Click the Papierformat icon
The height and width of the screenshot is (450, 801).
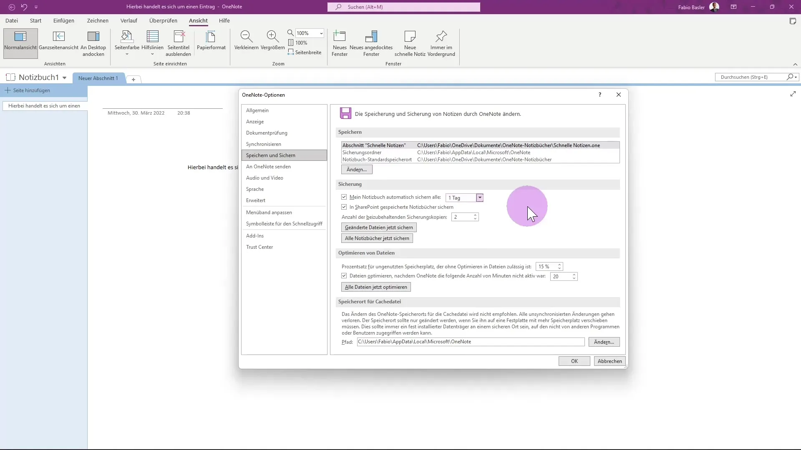(211, 42)
